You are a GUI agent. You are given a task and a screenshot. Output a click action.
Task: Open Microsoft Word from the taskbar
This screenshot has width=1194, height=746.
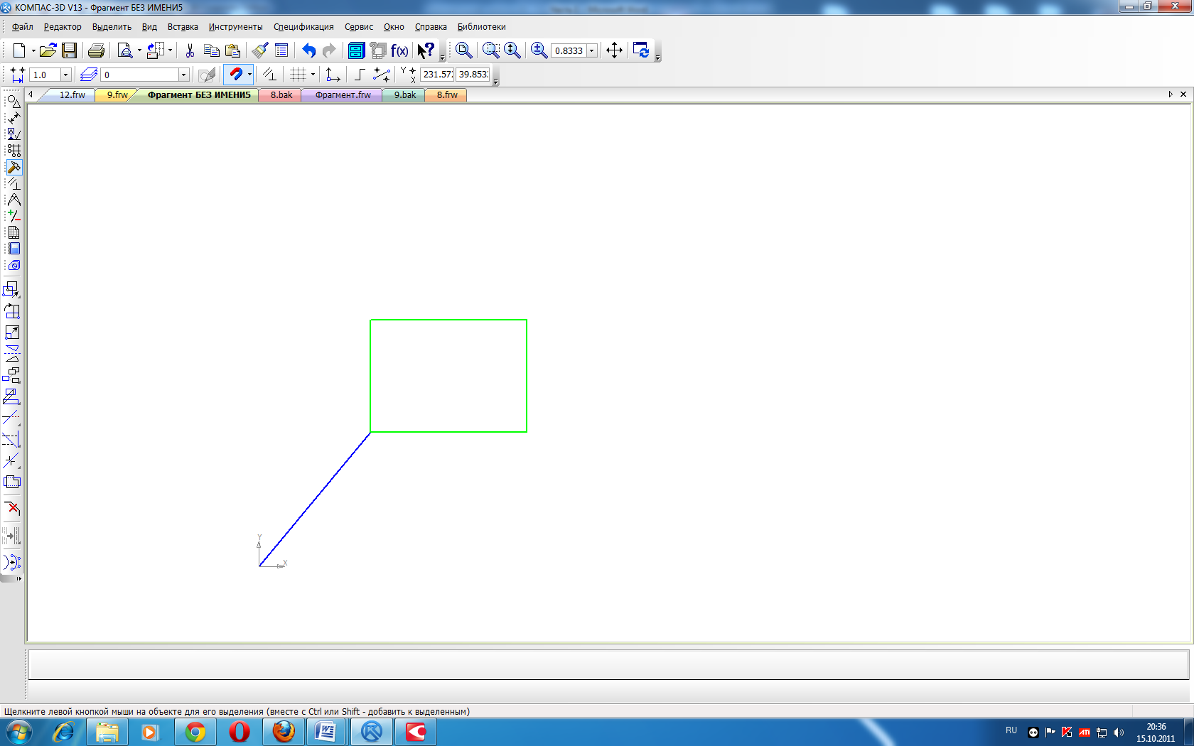326,732
